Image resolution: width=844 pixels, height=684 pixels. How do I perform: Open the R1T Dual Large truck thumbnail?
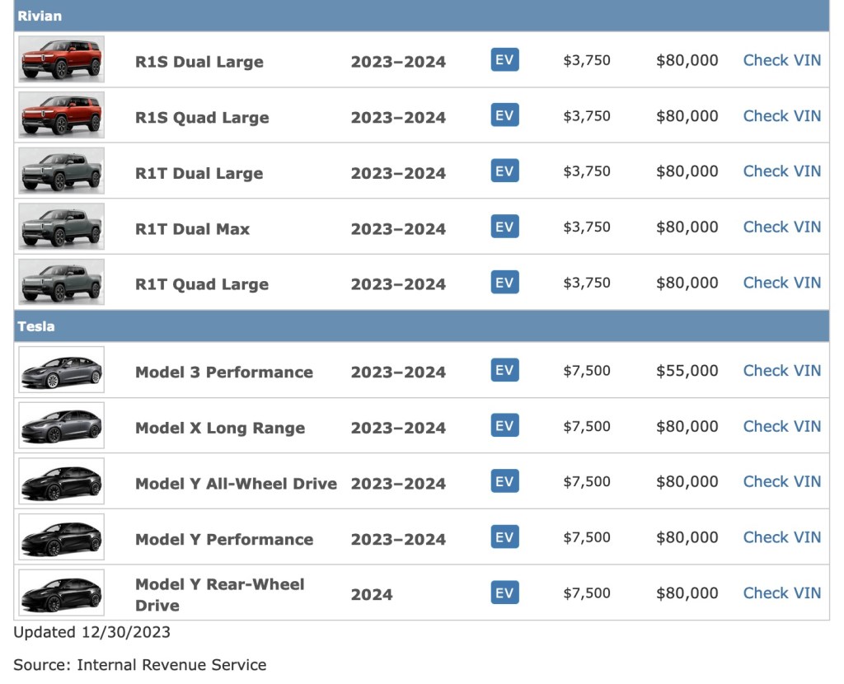[x=62, y=171]
